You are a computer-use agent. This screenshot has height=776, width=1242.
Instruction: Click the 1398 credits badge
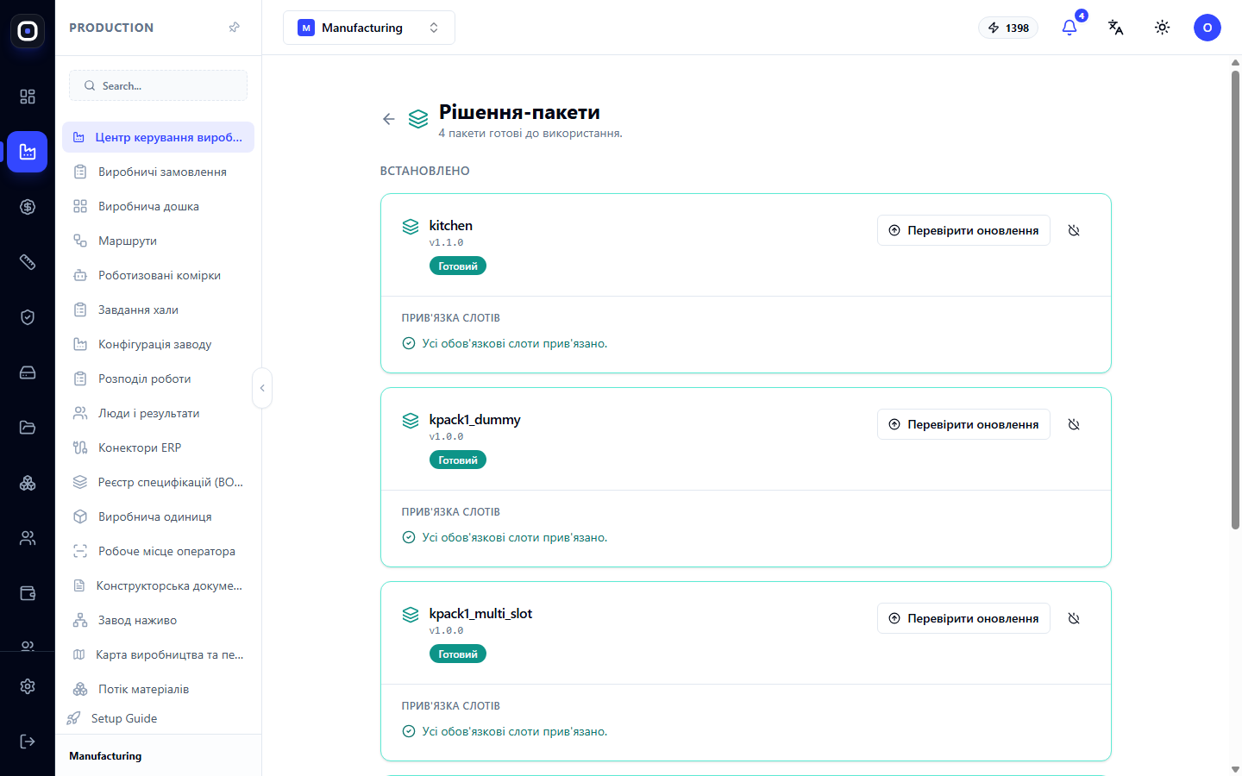pyautogui.click(x=1008, y=28)
